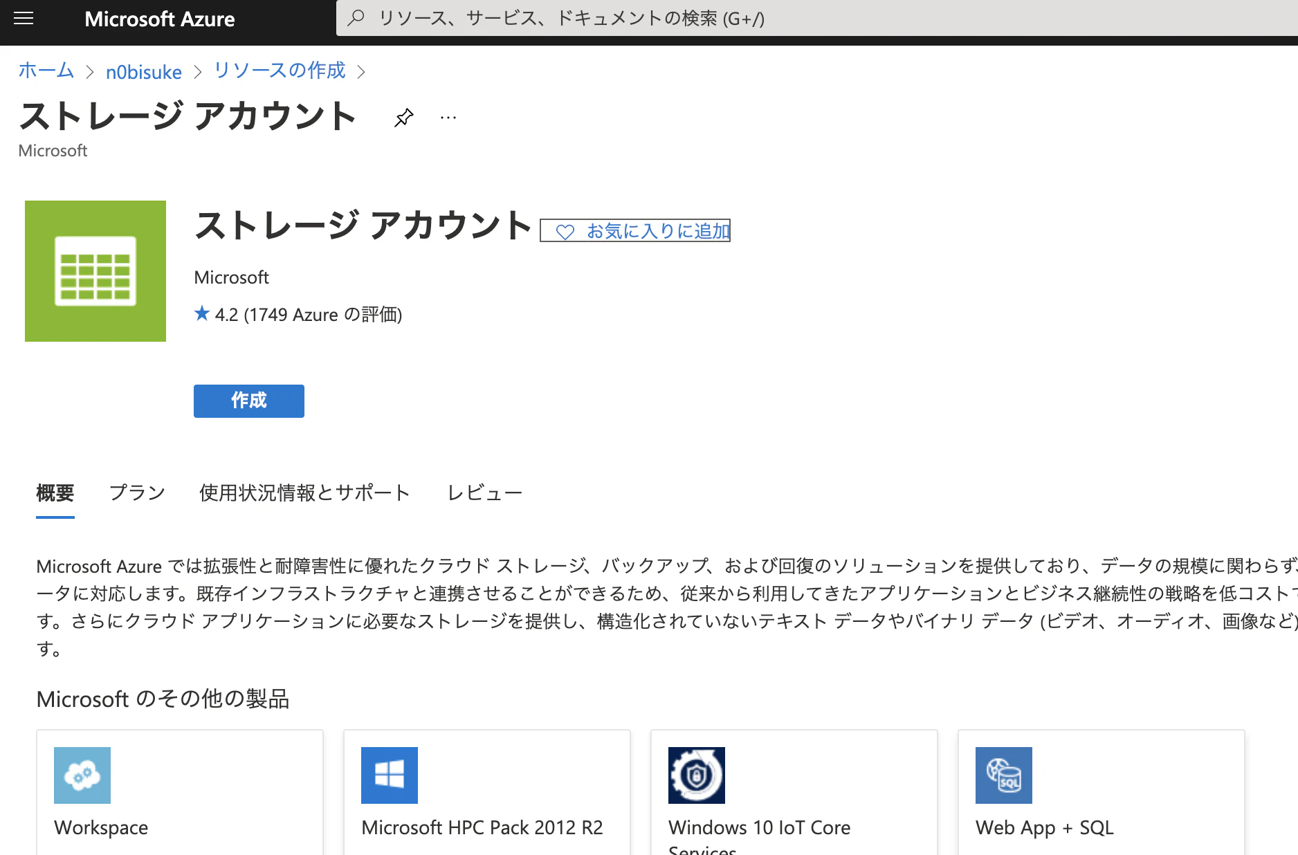The width and height of the screenshot is (1298, 855).
Task: Open the hamburger portal menu
Action: (x=24, y=19)
